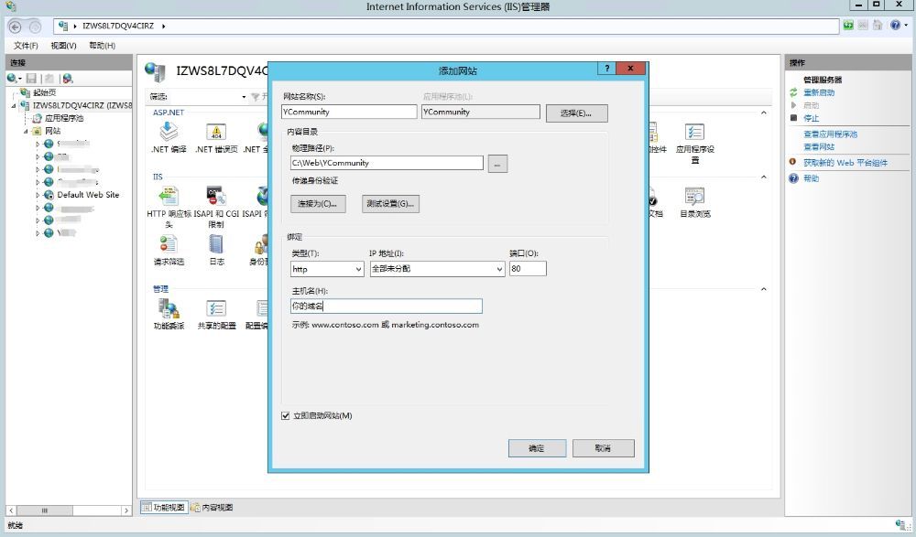Open the dropdown arrow beside the help icon
The width and height of the screenshot is (916, 537).
pos(906,25)
